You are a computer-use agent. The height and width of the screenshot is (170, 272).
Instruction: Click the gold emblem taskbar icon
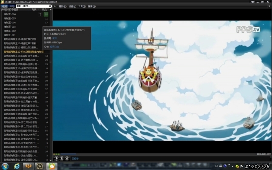pos(40,166)
